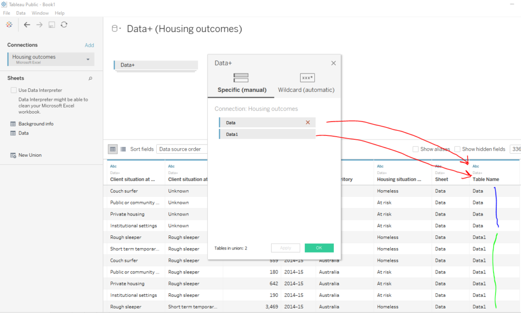Select the Data row in union dialog list

coord(267,123)
